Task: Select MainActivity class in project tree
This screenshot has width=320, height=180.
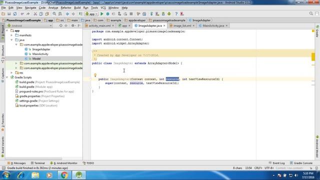Action: coord(40,54)
